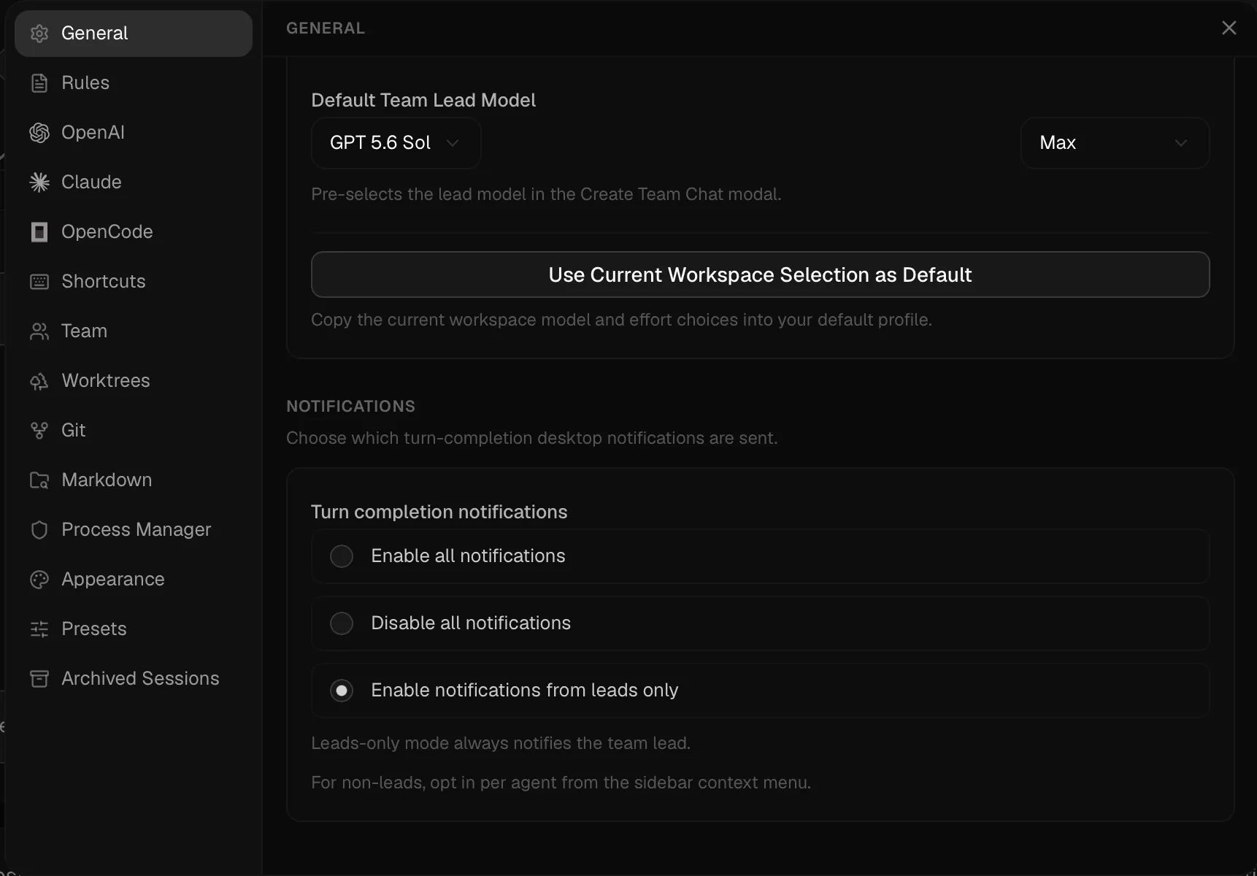Click 'Copy the current workspace model' description
Screen dimensions: 1257x876
pos(621,320)
